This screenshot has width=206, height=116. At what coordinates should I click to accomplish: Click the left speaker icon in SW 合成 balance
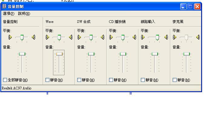(x=79, y=37)
